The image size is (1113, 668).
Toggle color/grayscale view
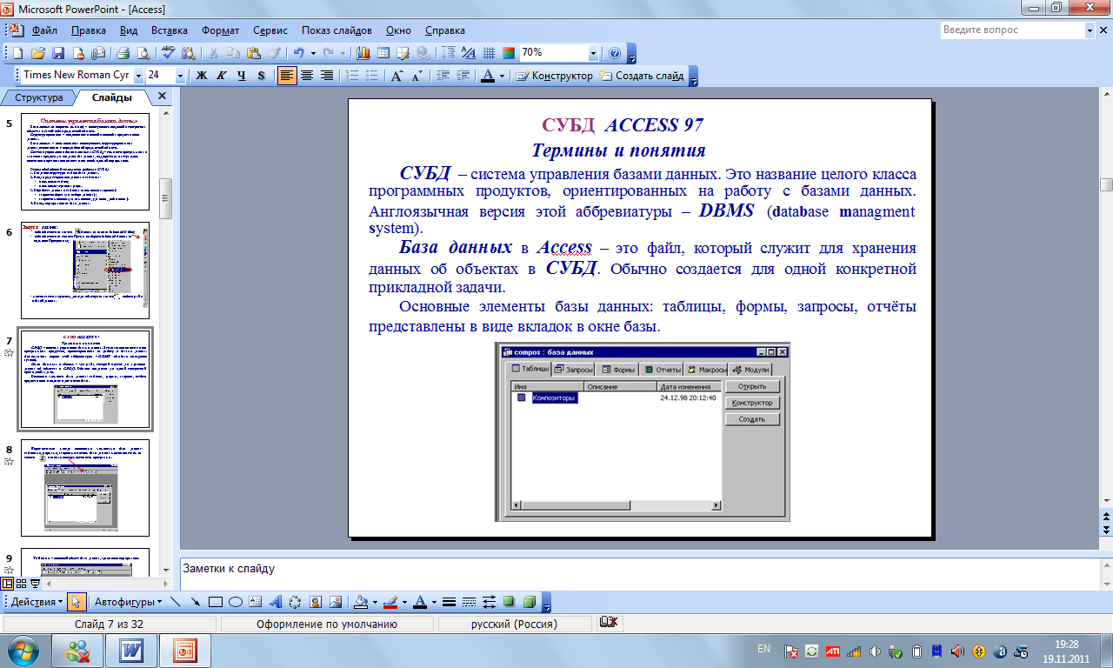coord(509,52)
